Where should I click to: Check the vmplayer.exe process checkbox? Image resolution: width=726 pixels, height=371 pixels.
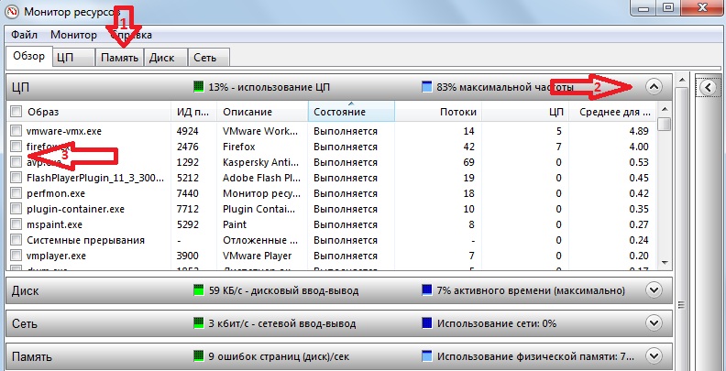pyautogui.click(x=16, y=256)
